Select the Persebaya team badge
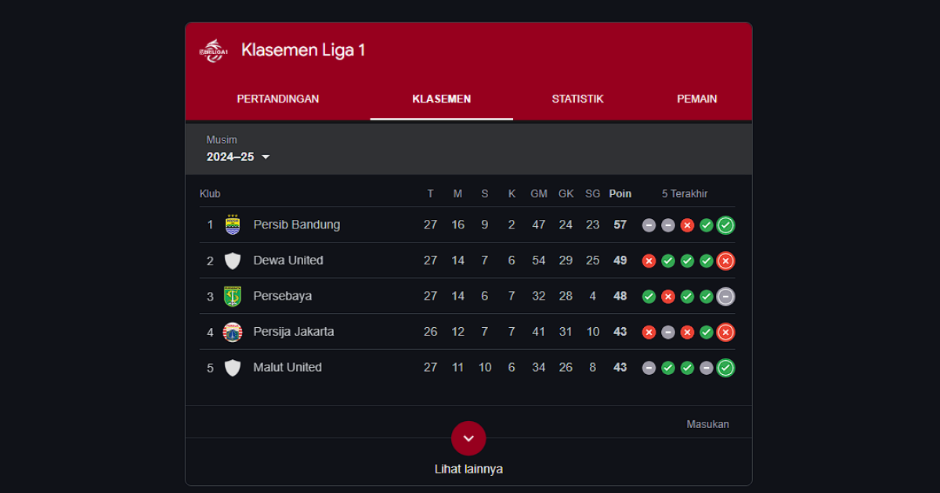Screen dimensions: 940x493 point(233,296)
